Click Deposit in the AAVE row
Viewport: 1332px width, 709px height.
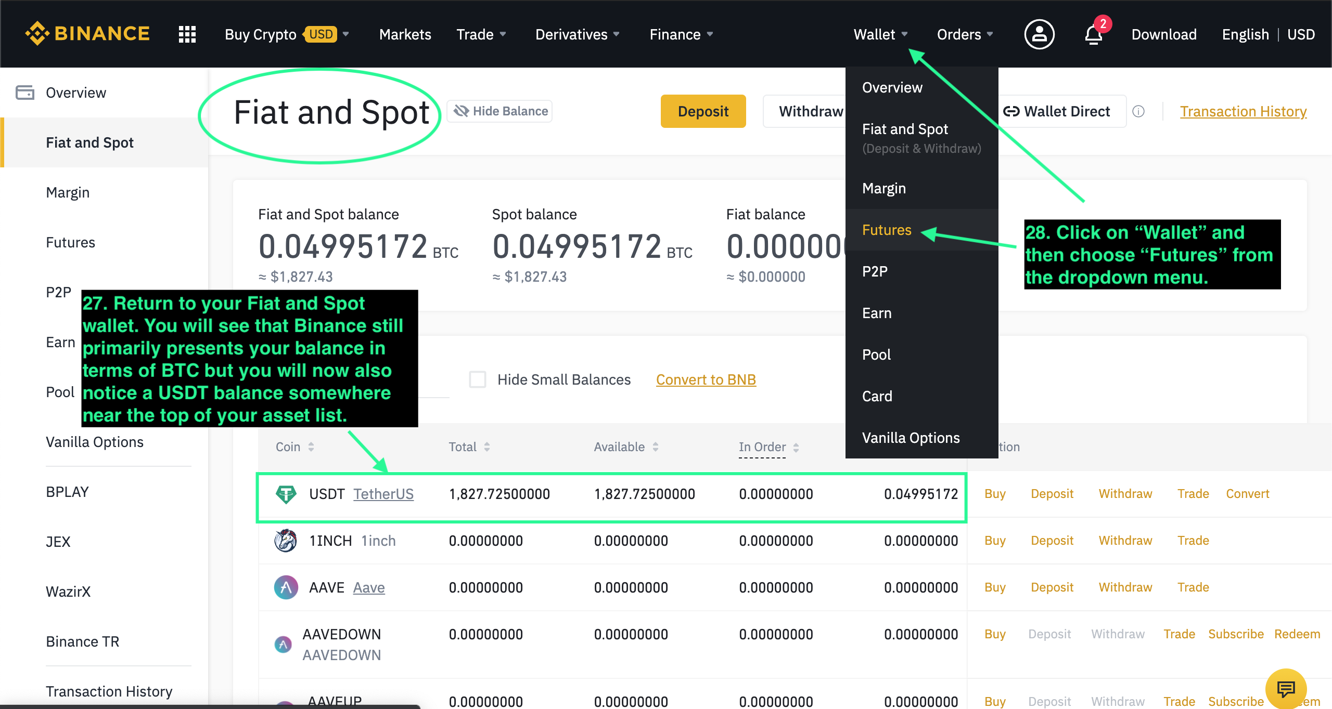coord(1052,587)
